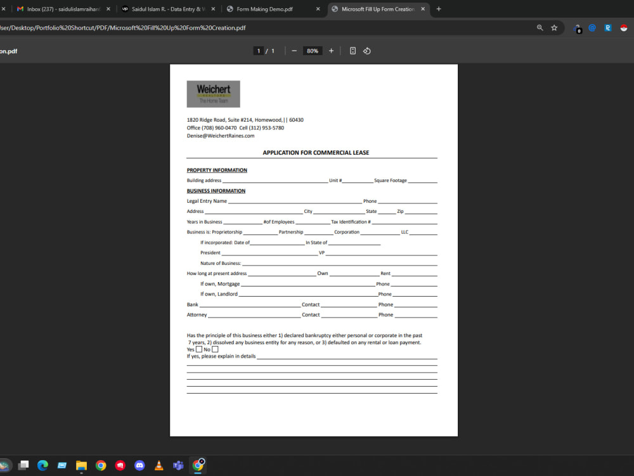Open a new browser tab
The width and height of the screenshot is (634, 476).
pos(439,9)
